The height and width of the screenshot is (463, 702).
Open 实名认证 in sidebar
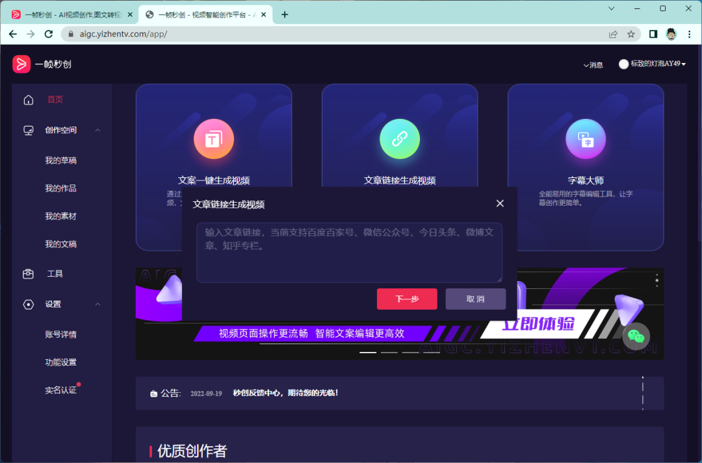pyautogui.click(x=60, y=390)
